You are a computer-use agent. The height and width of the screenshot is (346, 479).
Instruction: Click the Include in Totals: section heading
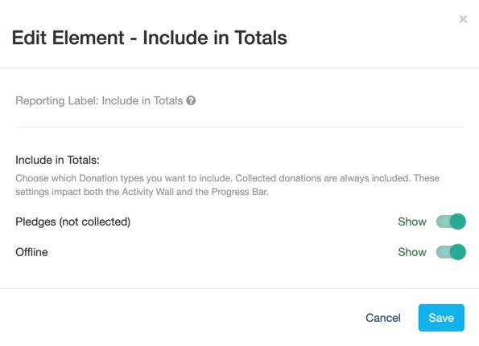click(58, 160)
